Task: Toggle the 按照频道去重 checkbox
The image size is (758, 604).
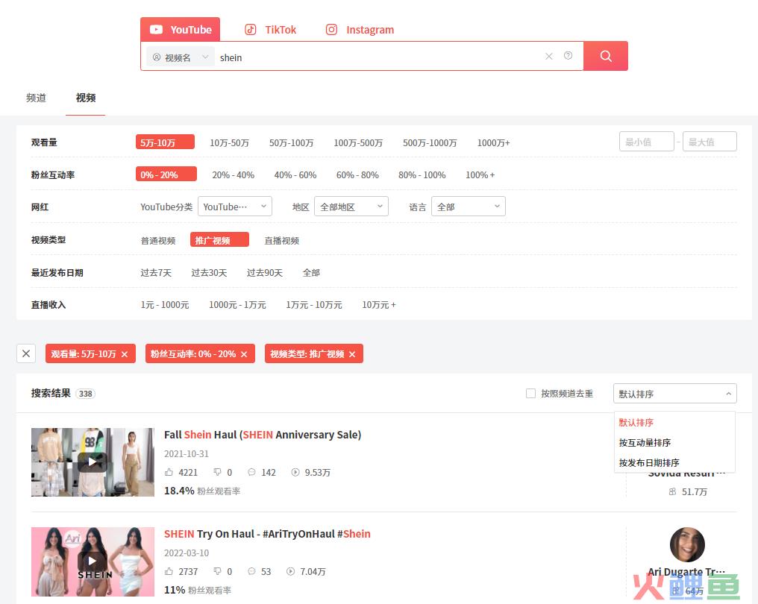Action: [x=530, y=393]
